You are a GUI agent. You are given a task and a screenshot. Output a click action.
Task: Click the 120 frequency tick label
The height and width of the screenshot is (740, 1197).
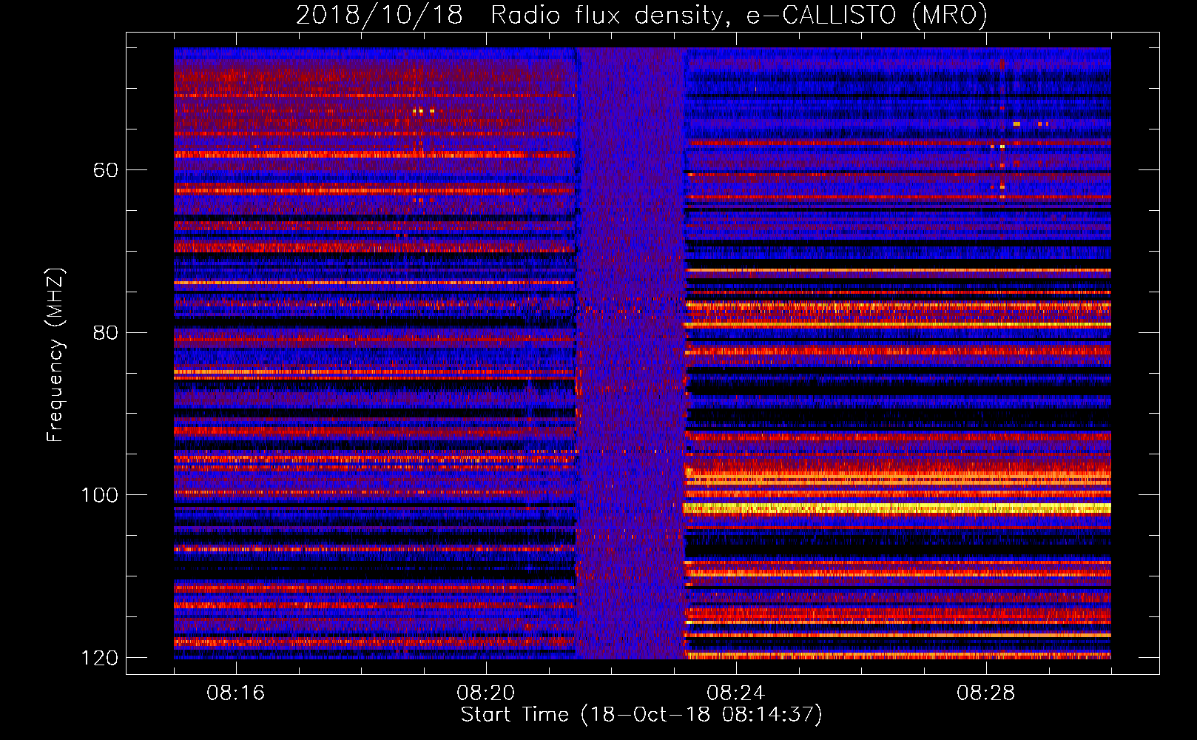[x=99, y=658]
